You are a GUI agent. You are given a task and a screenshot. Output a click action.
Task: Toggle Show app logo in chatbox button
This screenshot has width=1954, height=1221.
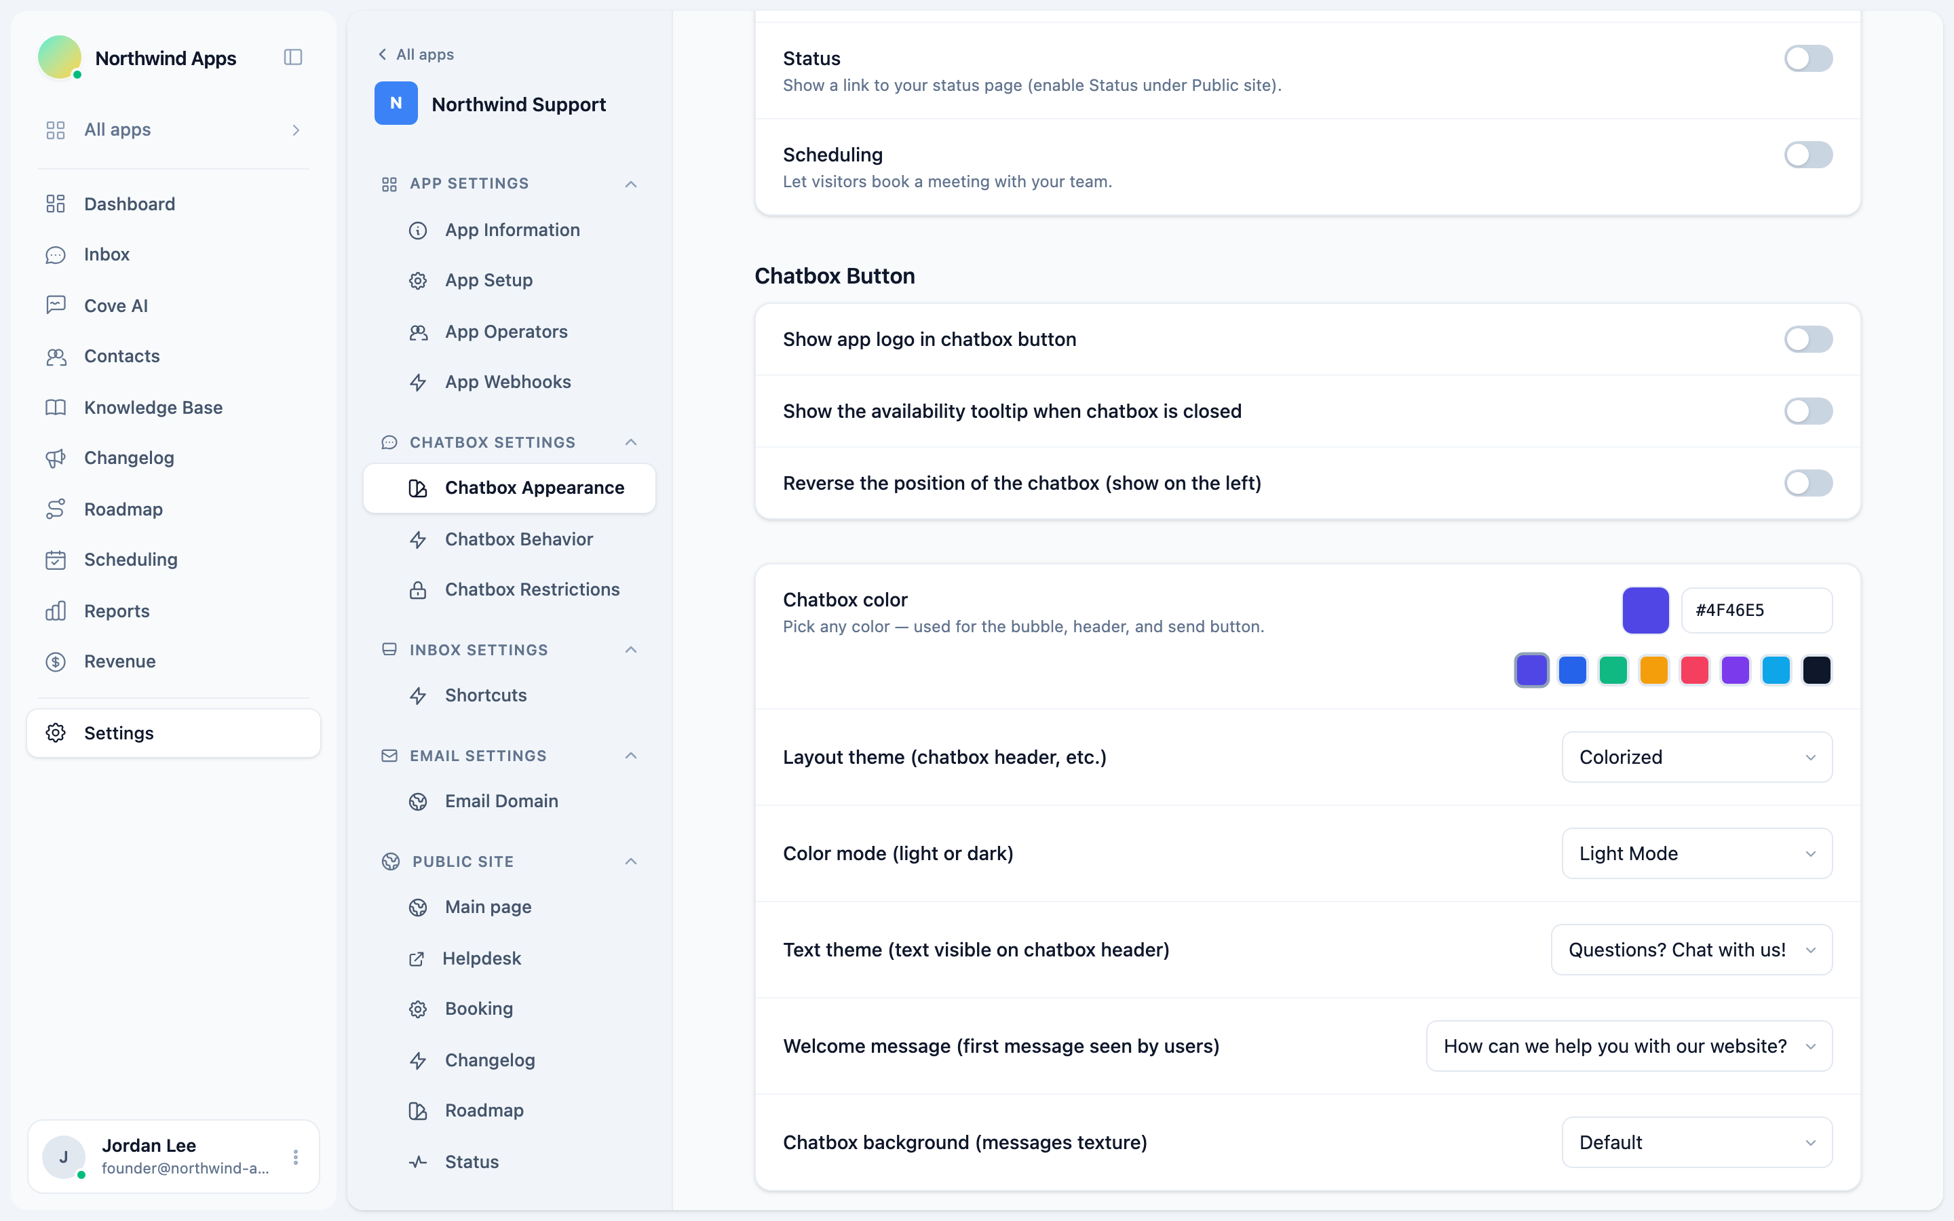(1809, 339)
